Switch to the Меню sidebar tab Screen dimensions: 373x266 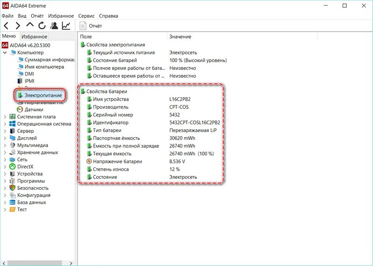click(9, 36)
